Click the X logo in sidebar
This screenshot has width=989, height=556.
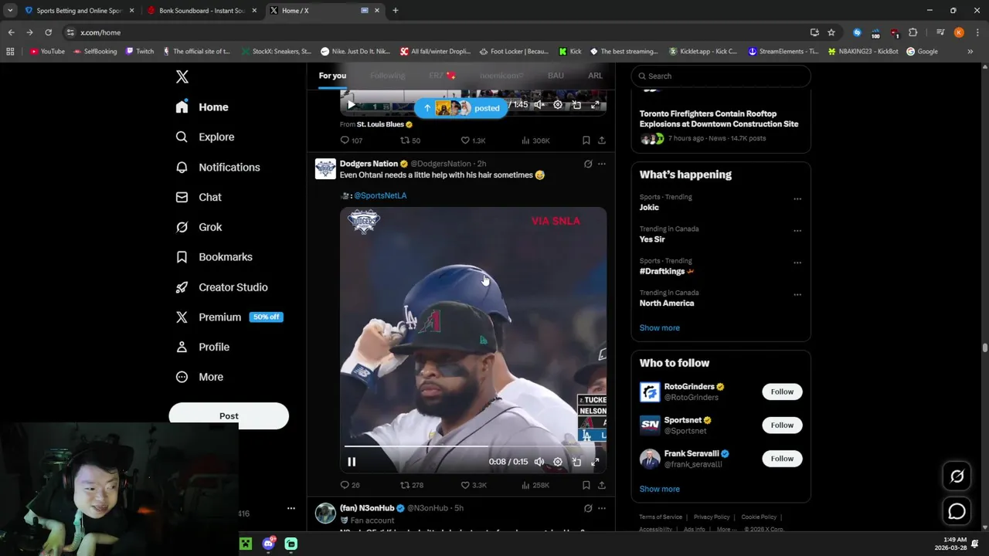coord(182,76)
